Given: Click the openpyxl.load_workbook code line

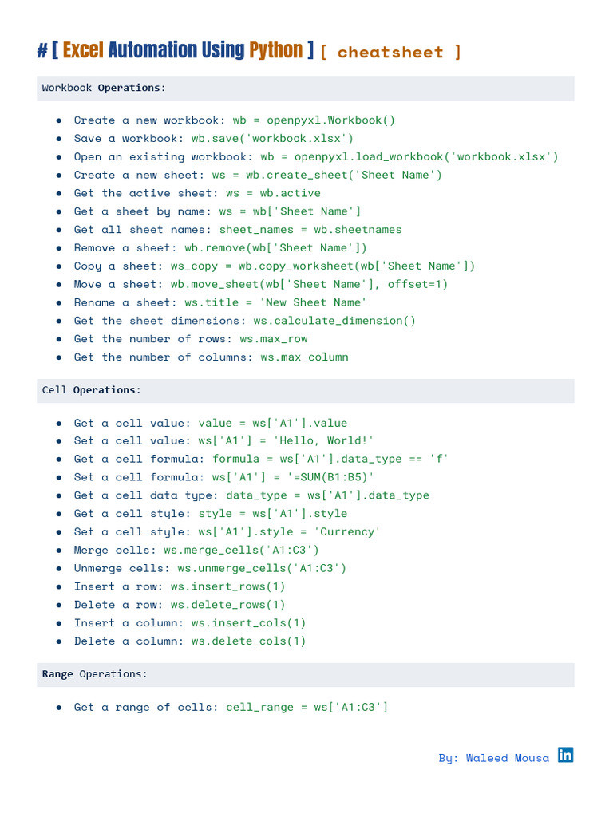Looking at the screenshot, I should 409,157.
